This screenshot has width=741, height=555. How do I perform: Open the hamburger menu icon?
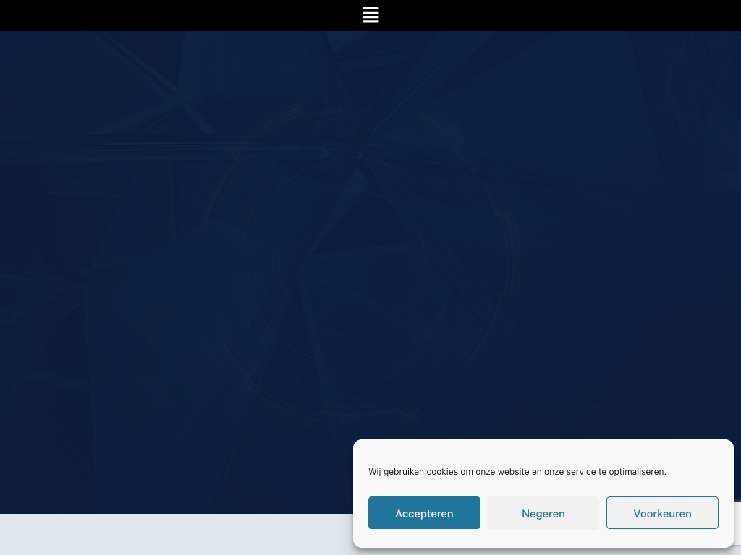(370, 15)
